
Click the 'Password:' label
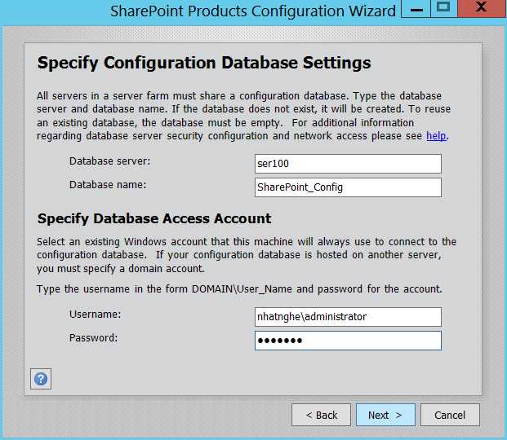tap(93, 337)
